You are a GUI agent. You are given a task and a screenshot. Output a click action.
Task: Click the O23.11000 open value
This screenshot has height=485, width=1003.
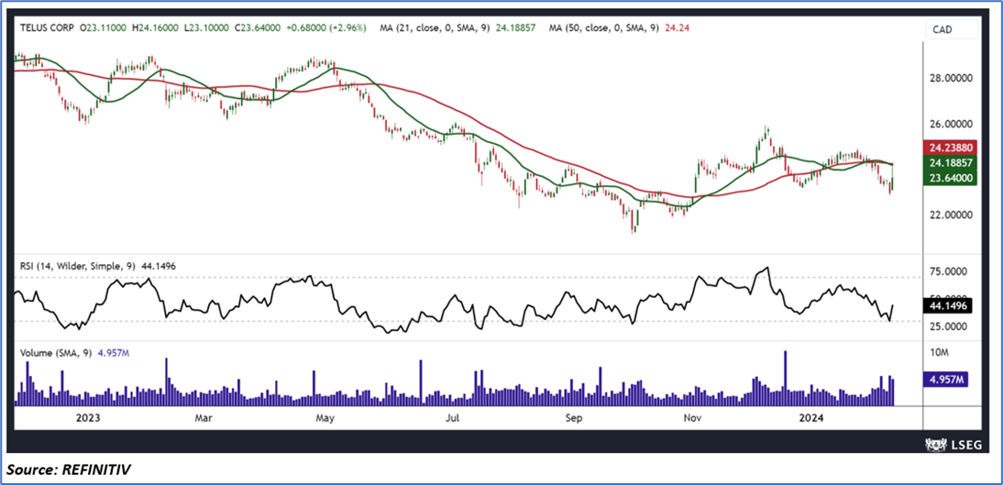pos(104,28)
